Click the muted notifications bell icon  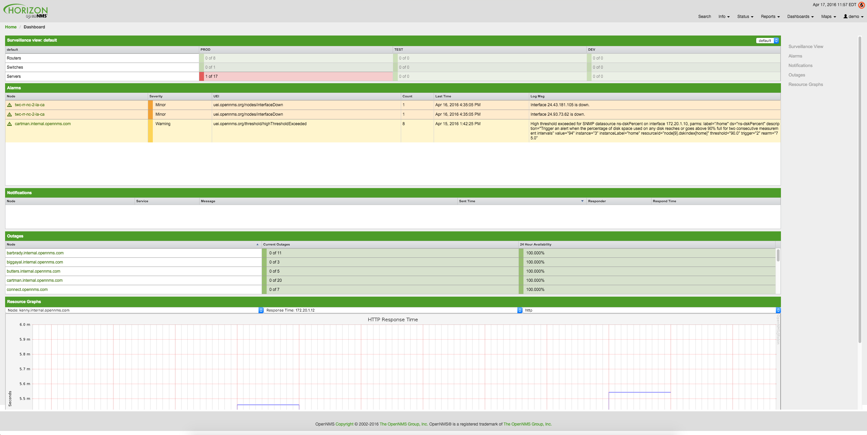[x=861, y=5]
